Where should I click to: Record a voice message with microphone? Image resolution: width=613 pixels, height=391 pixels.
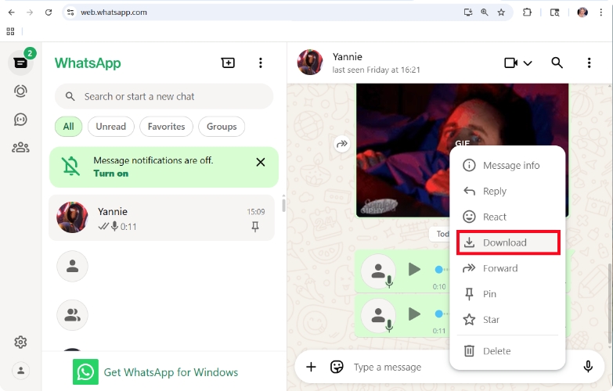pos(588,367)
